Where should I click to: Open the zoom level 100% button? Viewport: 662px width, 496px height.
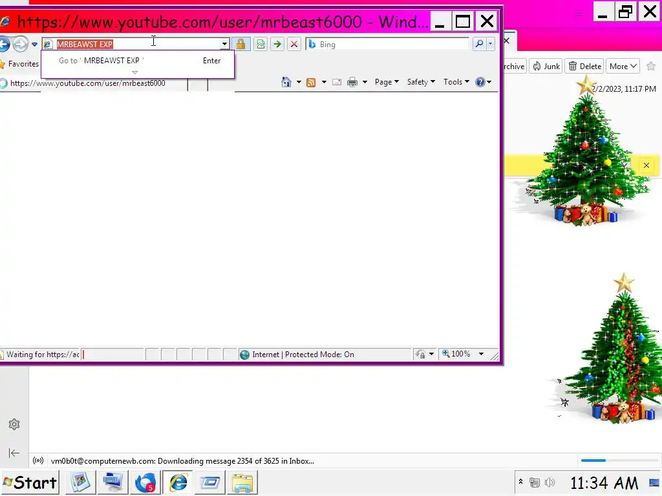456,354
